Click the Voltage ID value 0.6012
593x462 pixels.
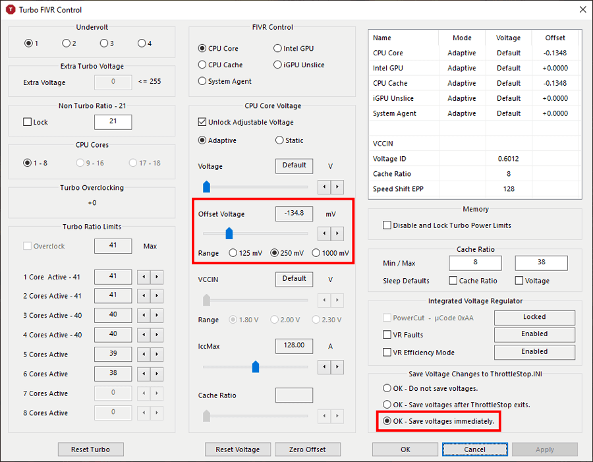pos(508,159)
